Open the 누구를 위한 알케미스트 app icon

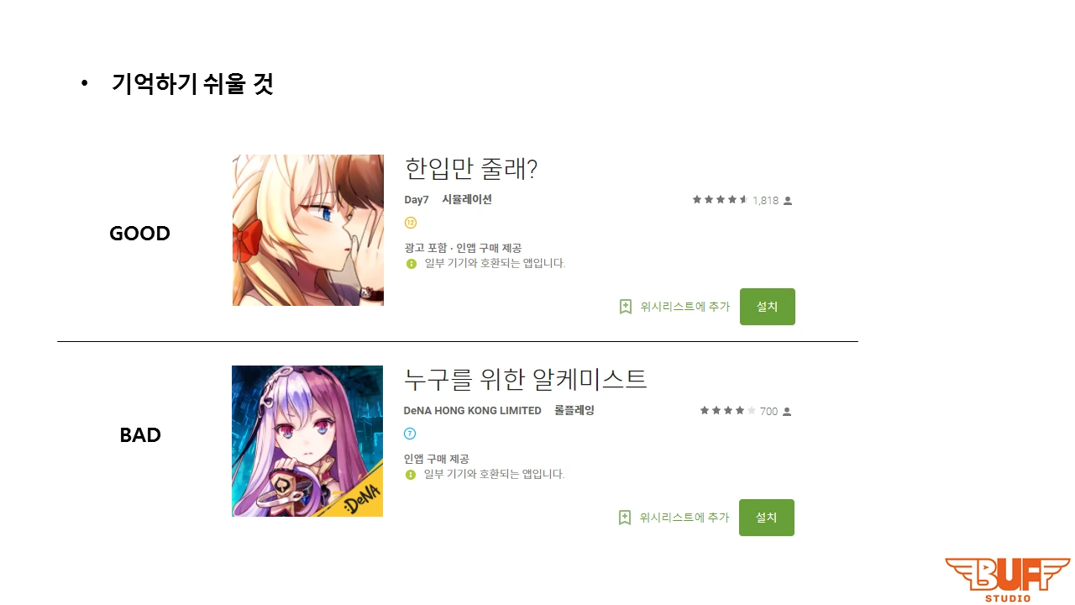[x=307, y=441]
